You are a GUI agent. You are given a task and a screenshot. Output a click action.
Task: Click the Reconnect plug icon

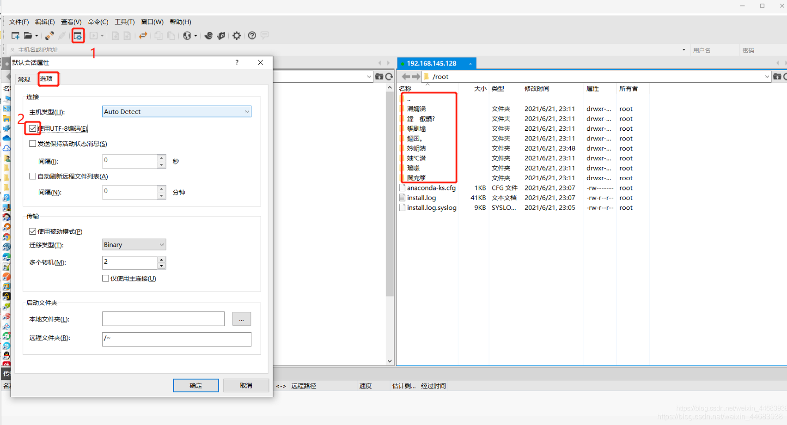[x=49, y=36]
